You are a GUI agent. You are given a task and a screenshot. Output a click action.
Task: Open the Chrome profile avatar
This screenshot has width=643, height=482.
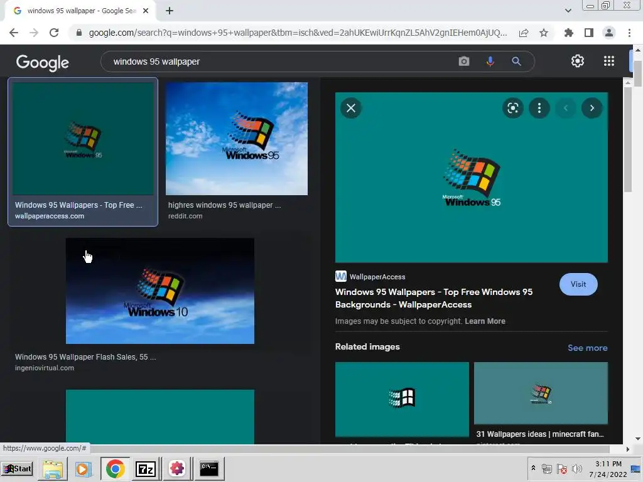tap(609, 33)
